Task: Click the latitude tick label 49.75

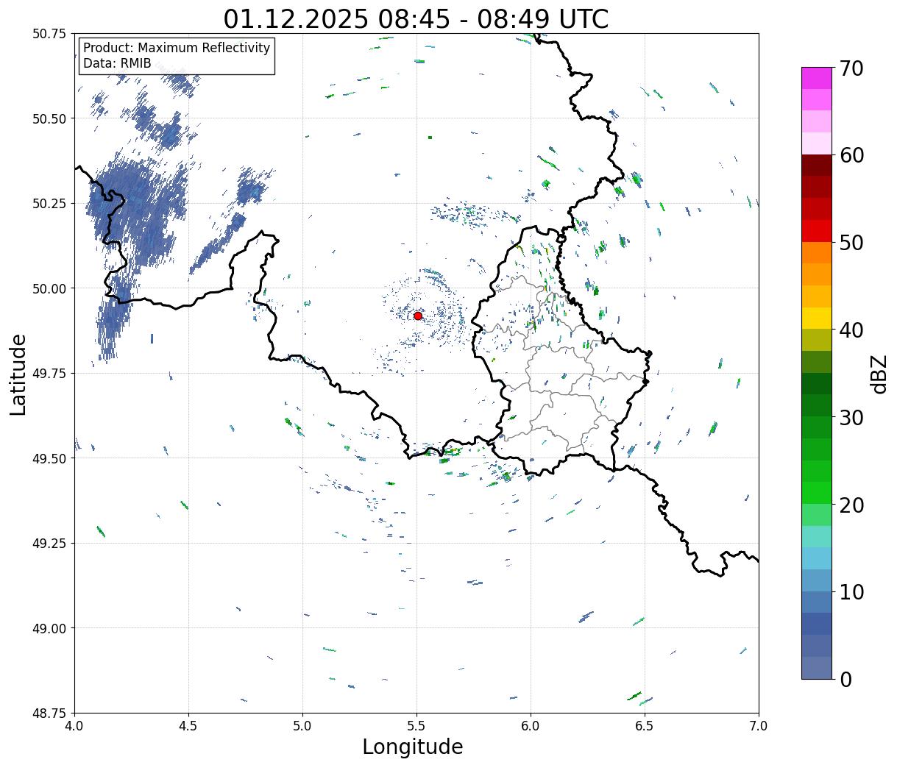Action: point(49,374)
